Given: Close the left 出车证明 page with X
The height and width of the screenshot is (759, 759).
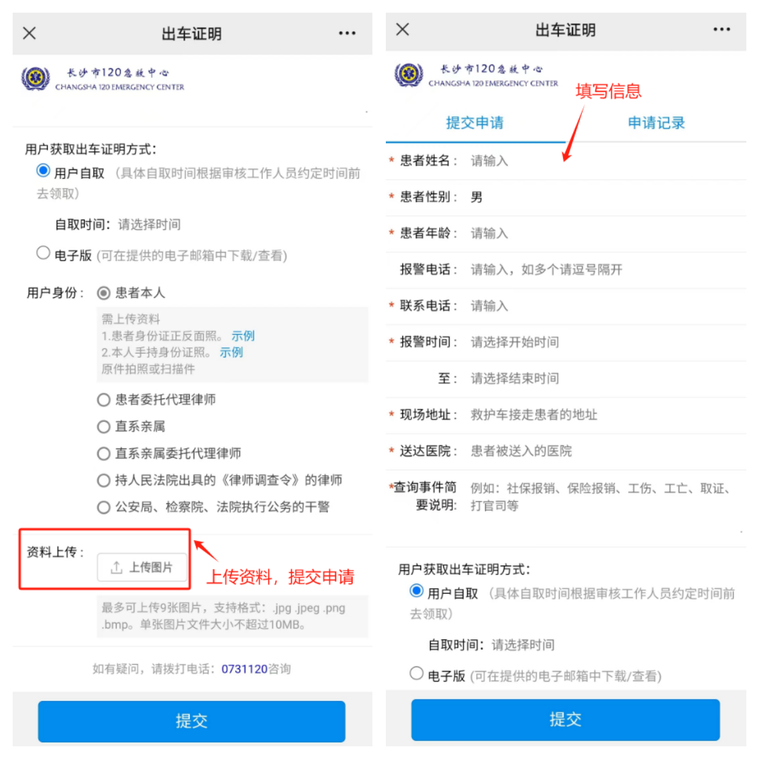Looking at the screenshot, I should point(30,33).
